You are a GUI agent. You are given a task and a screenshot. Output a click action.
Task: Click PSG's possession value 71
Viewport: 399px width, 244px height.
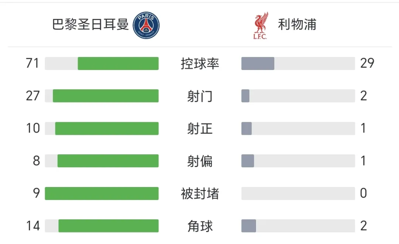point(33,63)
